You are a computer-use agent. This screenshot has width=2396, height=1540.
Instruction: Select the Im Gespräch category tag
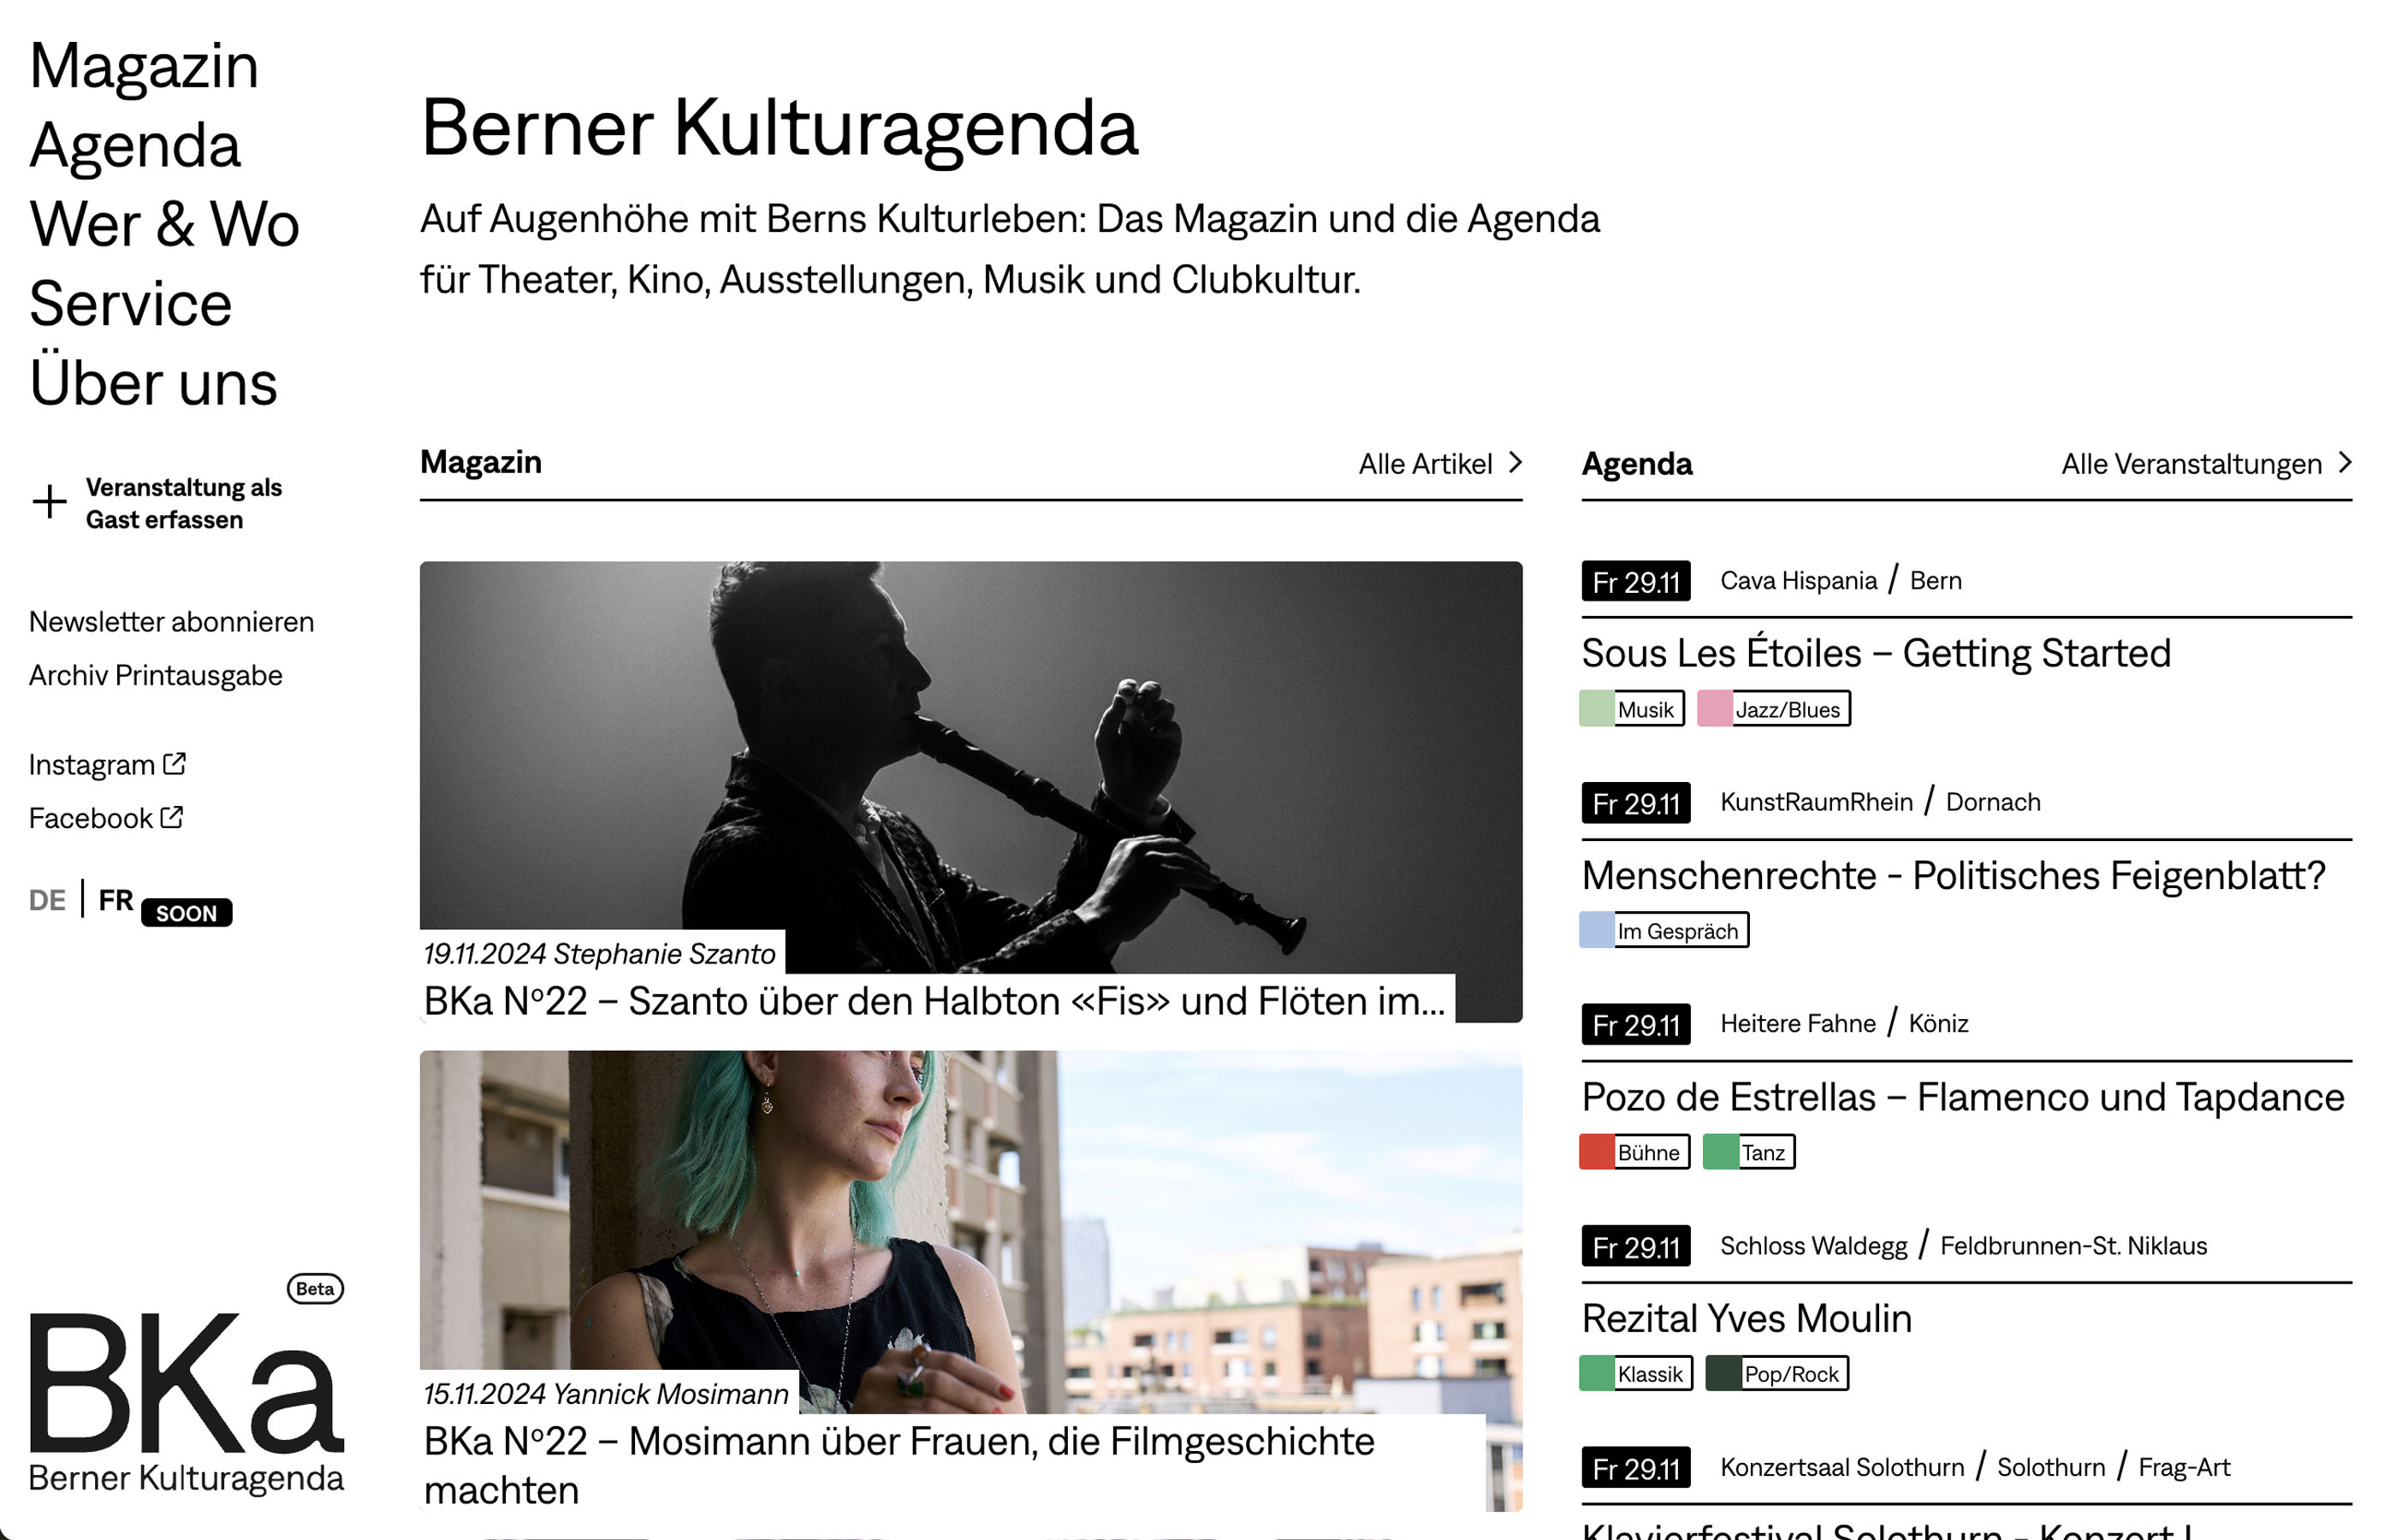(1664, 930)
